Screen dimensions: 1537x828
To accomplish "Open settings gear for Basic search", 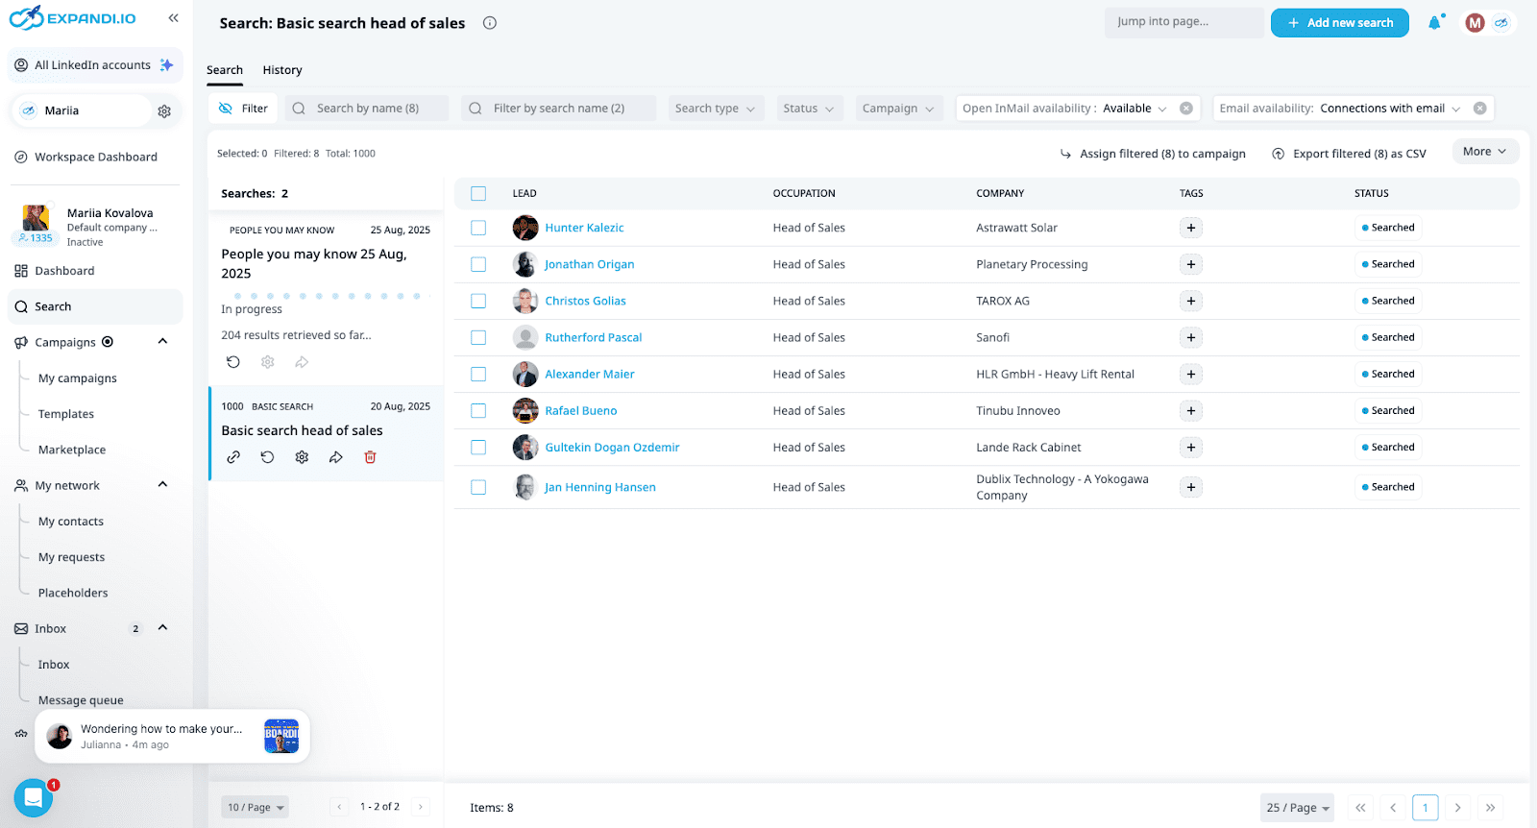I will [302, 457].
